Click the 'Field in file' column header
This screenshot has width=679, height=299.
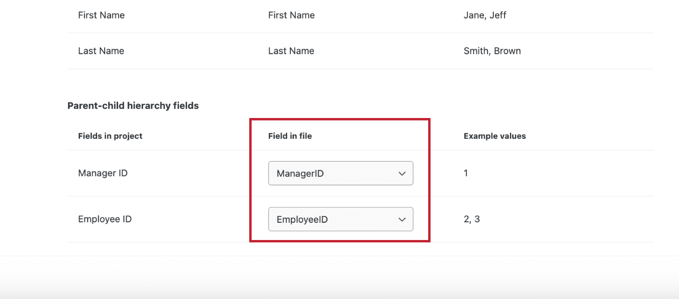[x=290, y=136]
